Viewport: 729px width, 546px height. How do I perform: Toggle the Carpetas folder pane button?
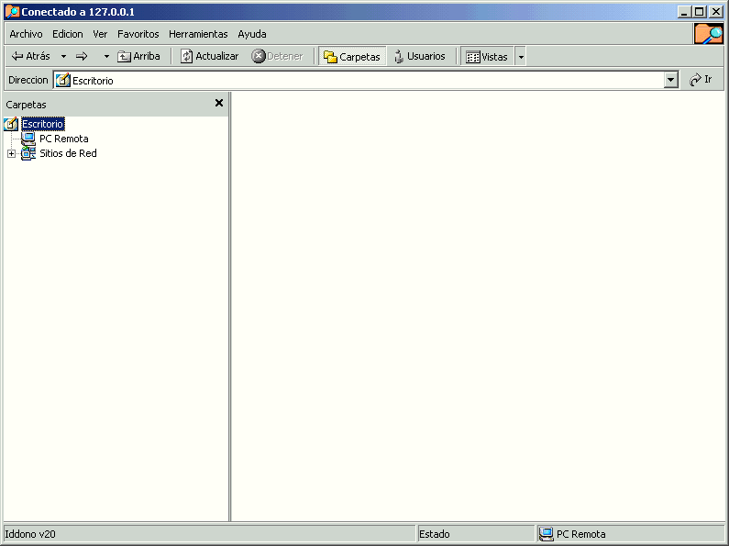pyautogui.click(x=351, y=56)
